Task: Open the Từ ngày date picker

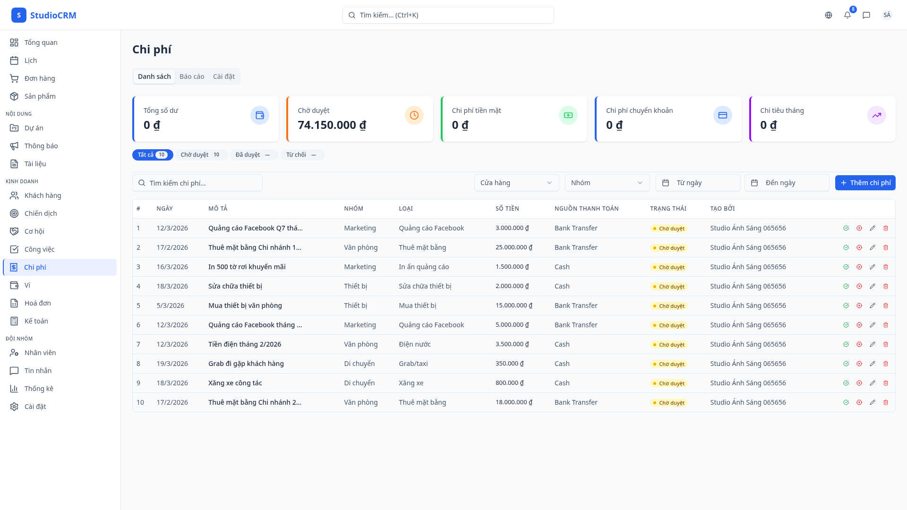Action: click(698, 183)
